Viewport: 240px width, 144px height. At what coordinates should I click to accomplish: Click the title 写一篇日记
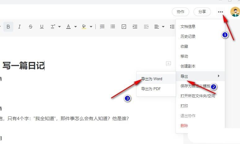[x=24, y=66]
